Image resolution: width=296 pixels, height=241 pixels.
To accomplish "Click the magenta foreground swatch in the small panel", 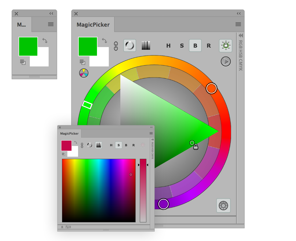I will (66, 146).
